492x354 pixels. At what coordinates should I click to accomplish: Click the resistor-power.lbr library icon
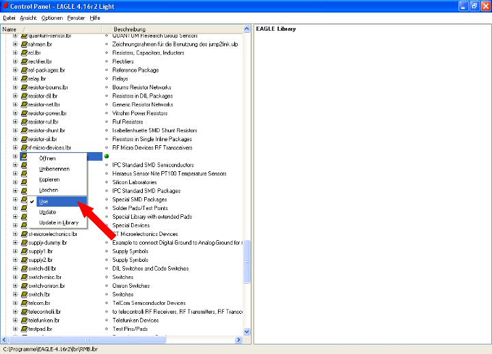pyautogui.click(x=24, y=113)
